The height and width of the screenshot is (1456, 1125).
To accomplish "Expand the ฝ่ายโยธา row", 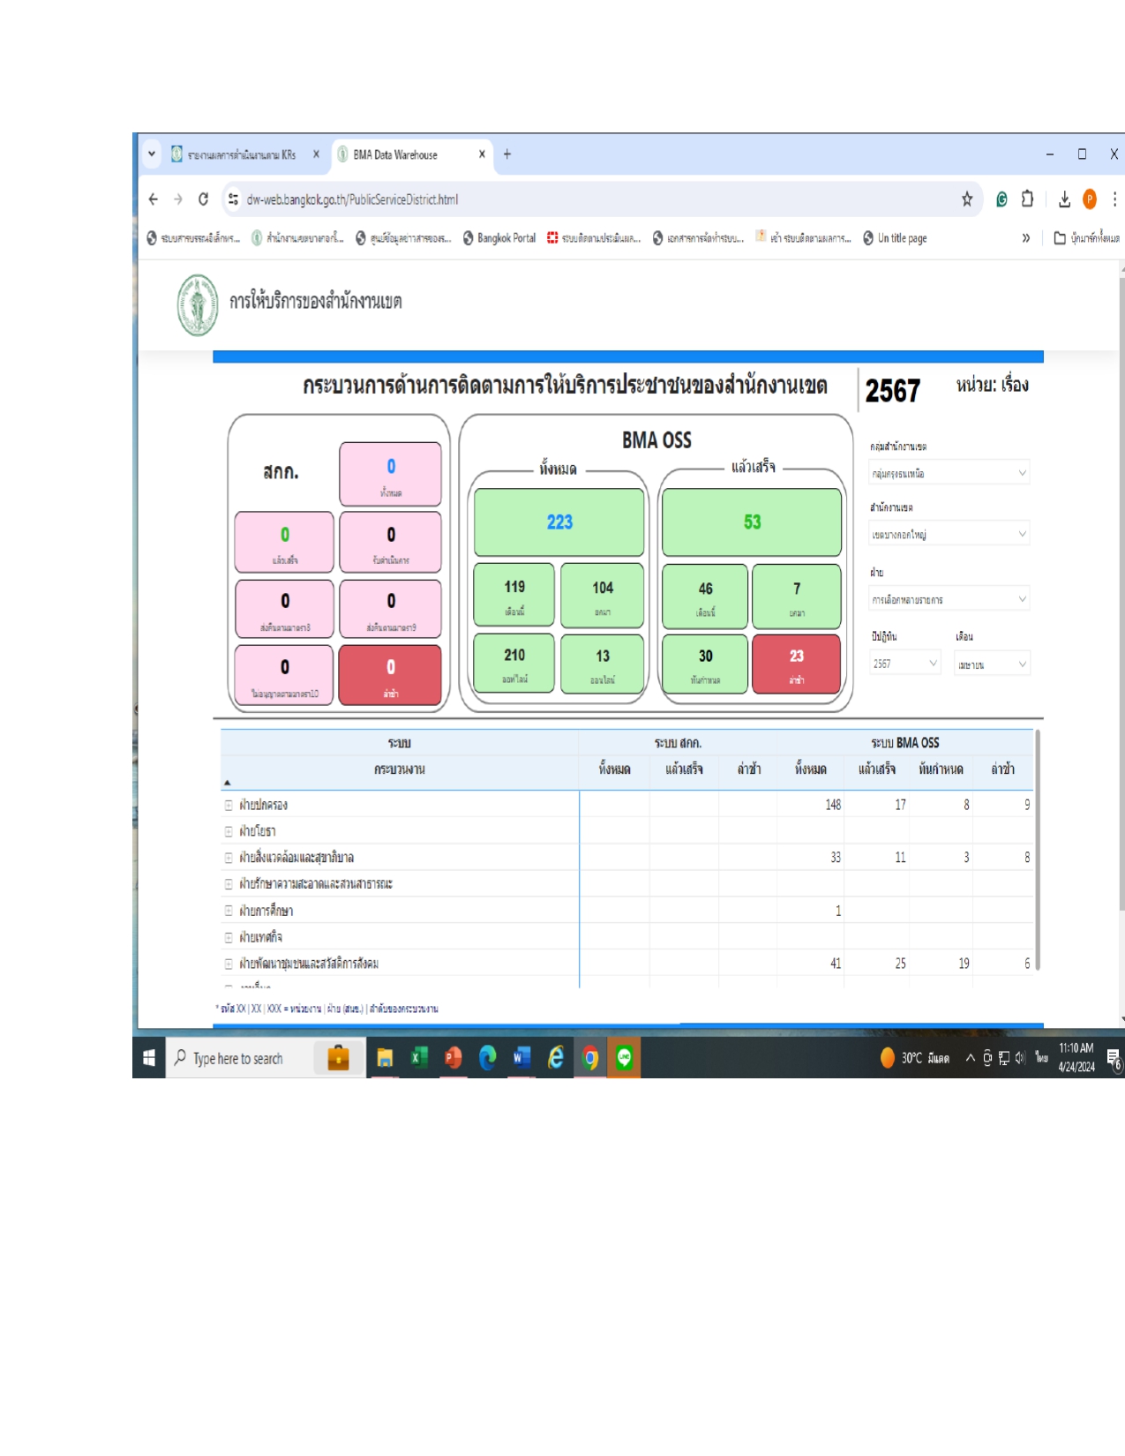I will [x=229, y=832].
